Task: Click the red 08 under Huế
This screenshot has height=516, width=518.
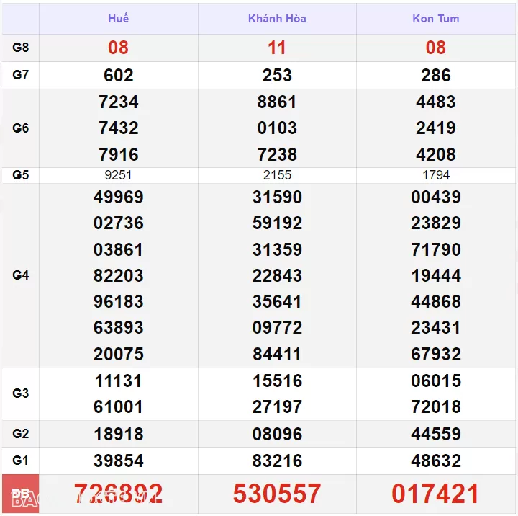Action: (x=119, y=48)
